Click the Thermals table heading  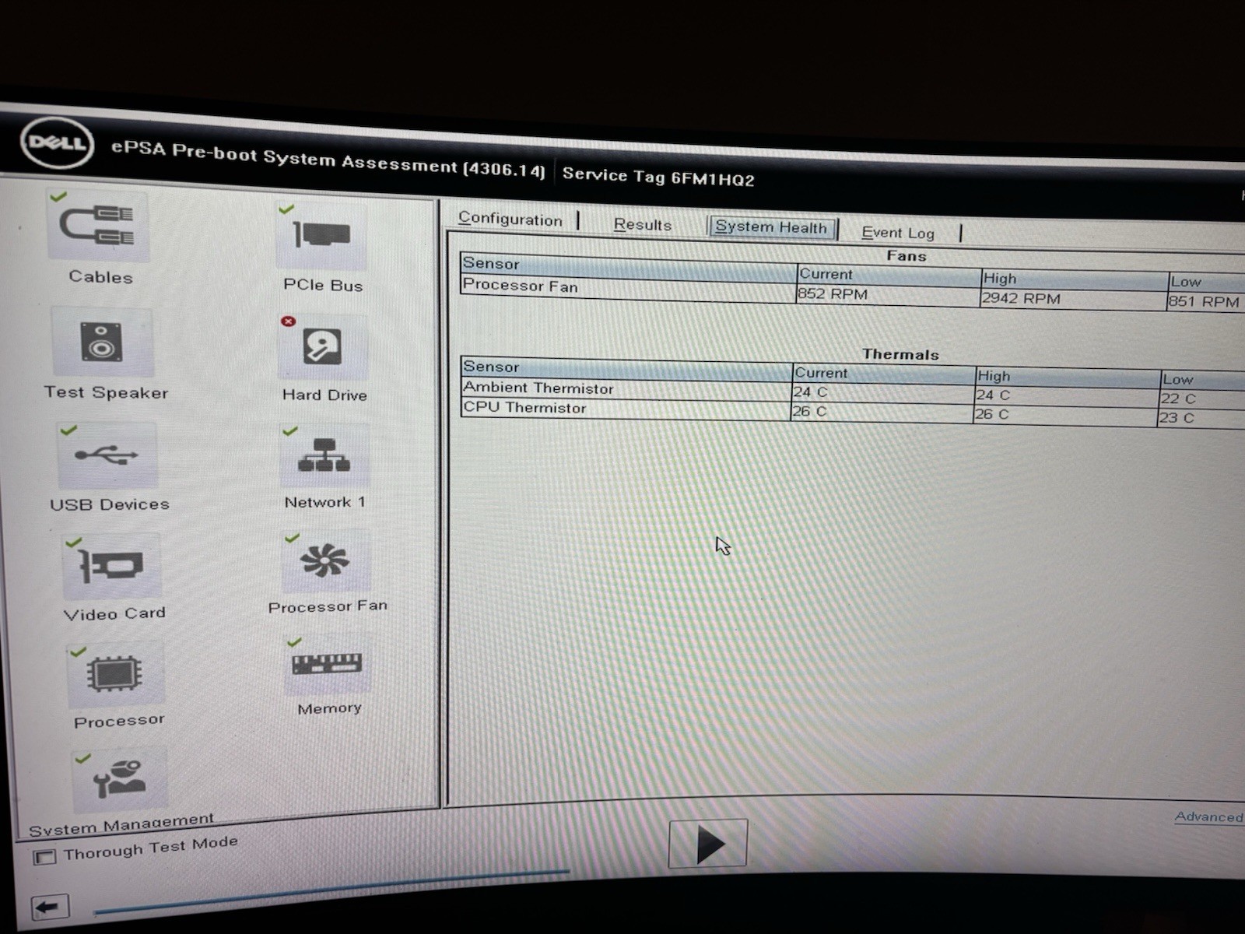click(x=901, y=354)
